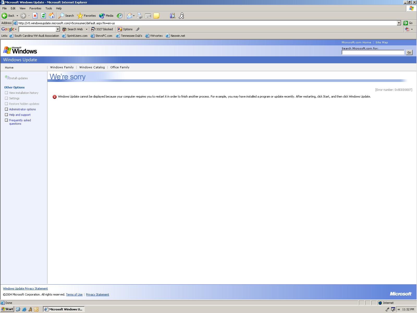Check the Settings option in Other Options

(x=6, y=98)
